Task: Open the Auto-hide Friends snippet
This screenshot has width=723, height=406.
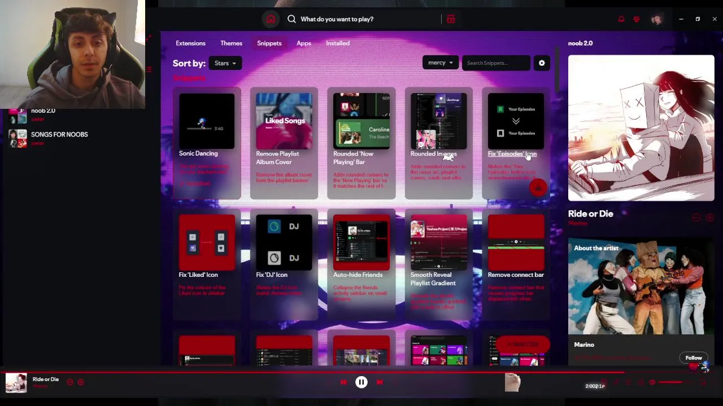Action: (x=361, y=264)
